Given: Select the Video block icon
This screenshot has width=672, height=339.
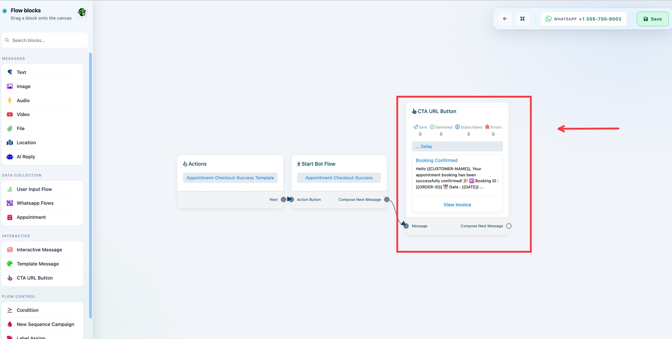Looking at the screenshot, I should 10,114.
